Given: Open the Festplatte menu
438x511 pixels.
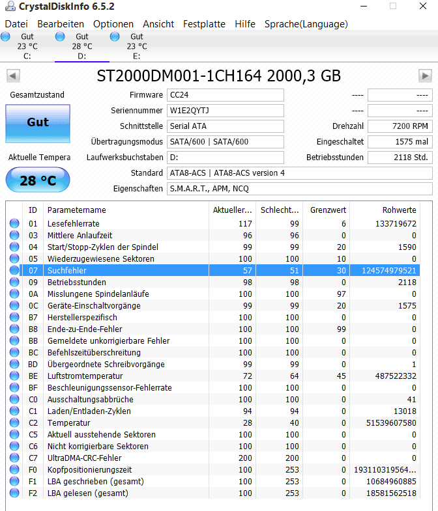Looking at the screenshot, I should click(x=204, y=24).
